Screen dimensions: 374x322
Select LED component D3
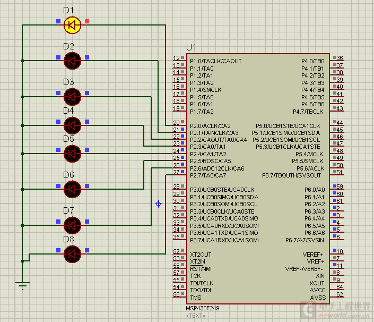coord(72,97)
